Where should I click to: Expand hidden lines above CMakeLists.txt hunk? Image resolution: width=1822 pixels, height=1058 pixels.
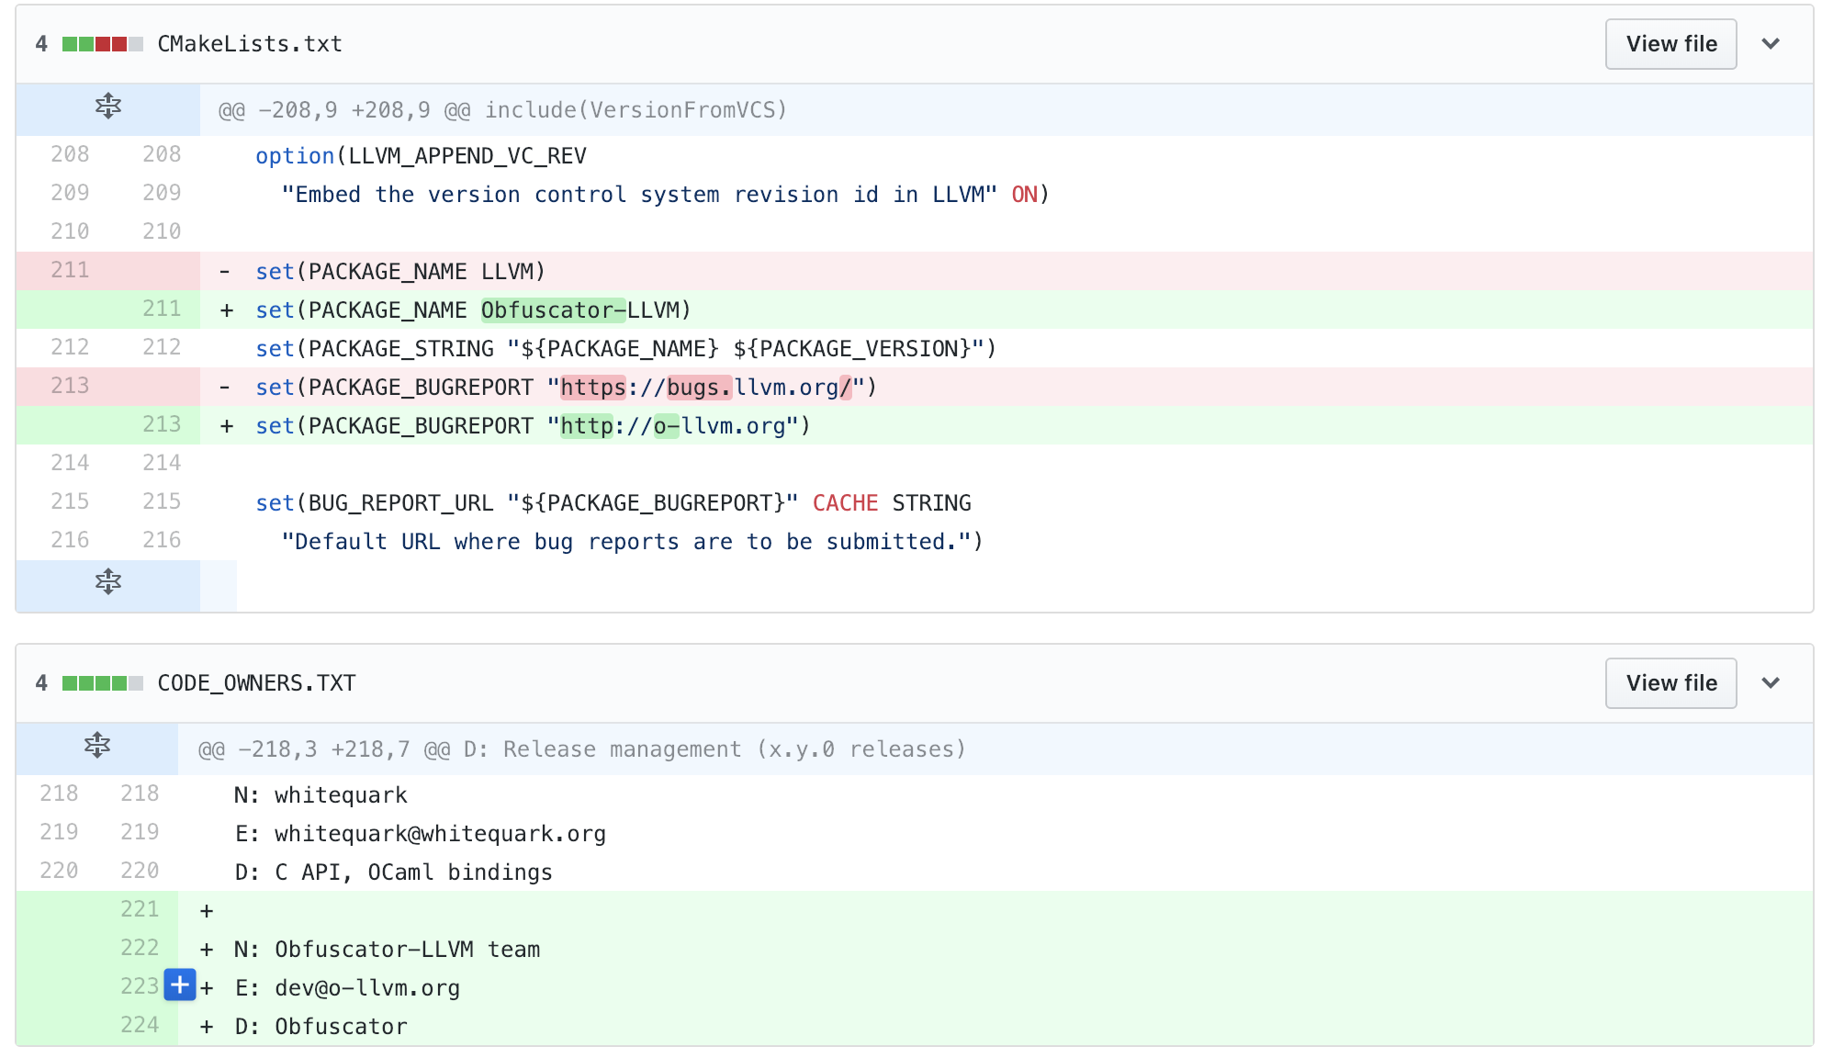[x=108, y=107]
